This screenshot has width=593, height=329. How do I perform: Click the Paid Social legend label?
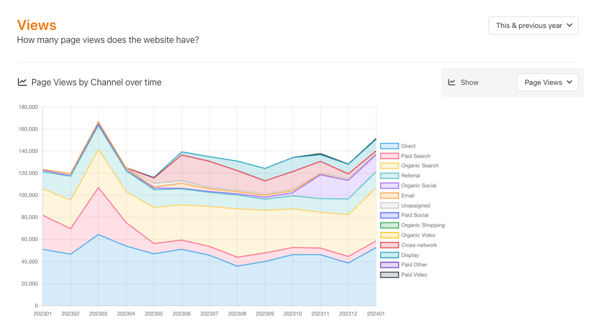[x=414, y=215]
